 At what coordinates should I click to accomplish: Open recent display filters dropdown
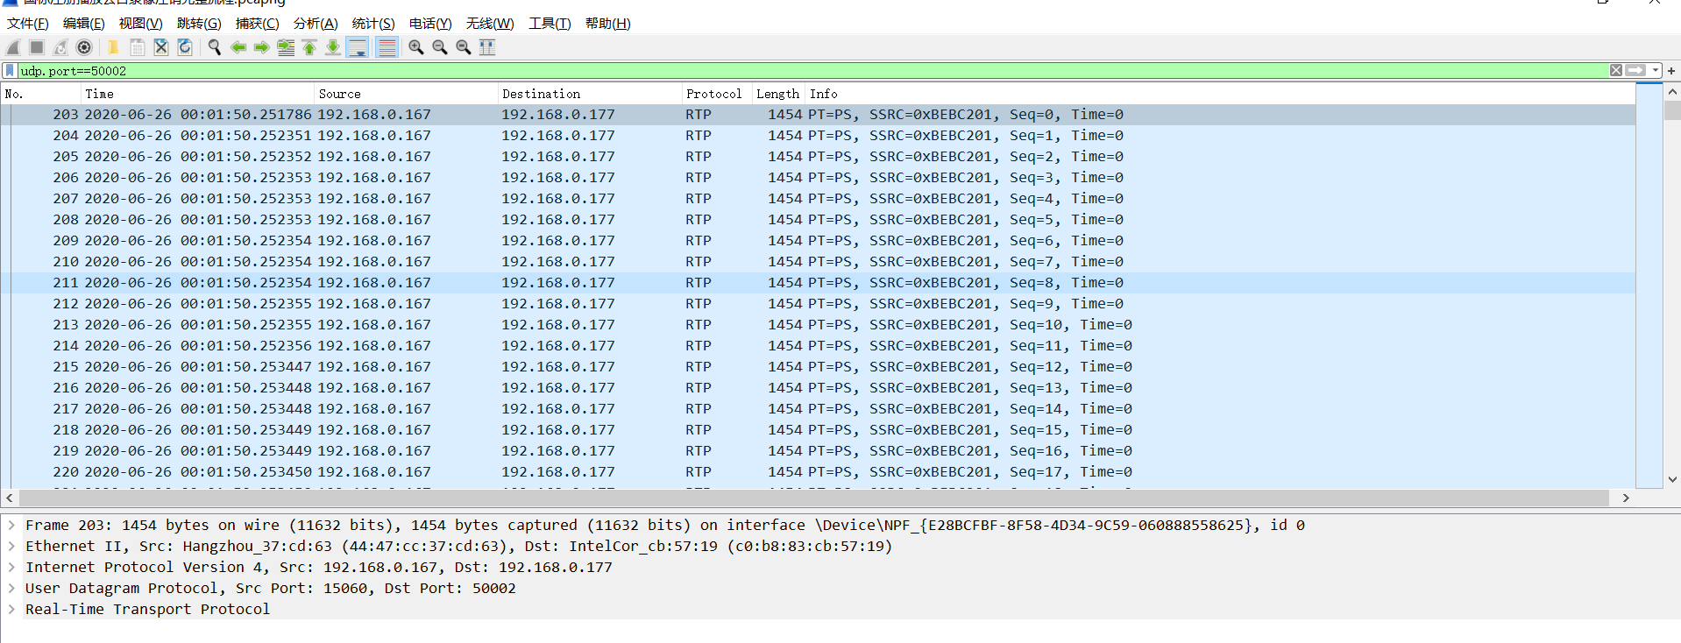coord(1655,70)
